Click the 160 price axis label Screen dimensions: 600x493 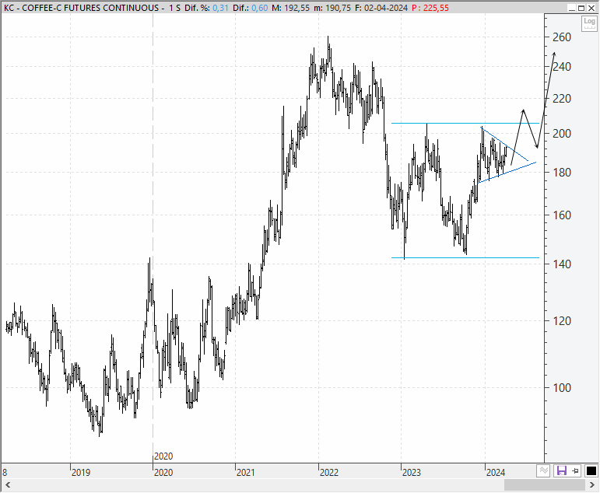pyautogui.click(x=562, y=215)
